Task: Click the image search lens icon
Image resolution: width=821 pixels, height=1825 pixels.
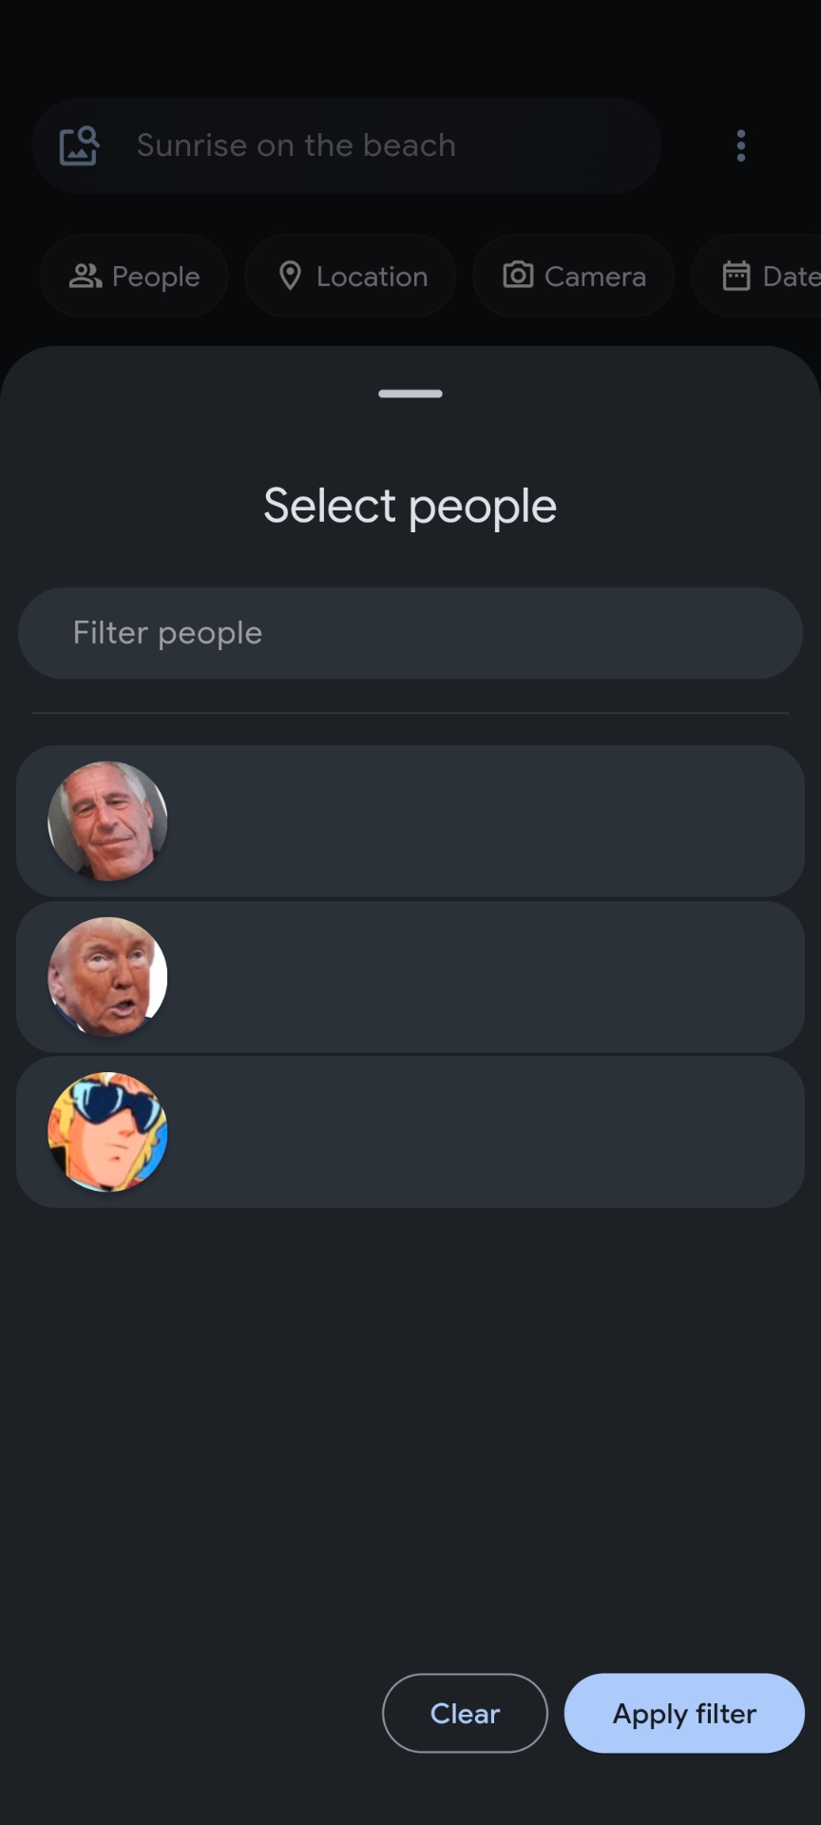Action: 77,144
